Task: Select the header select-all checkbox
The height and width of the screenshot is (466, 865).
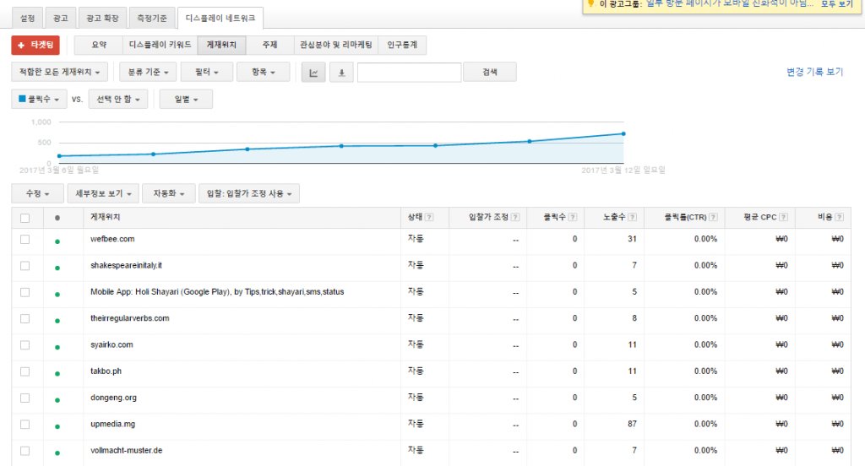Action: coord(24,218)
